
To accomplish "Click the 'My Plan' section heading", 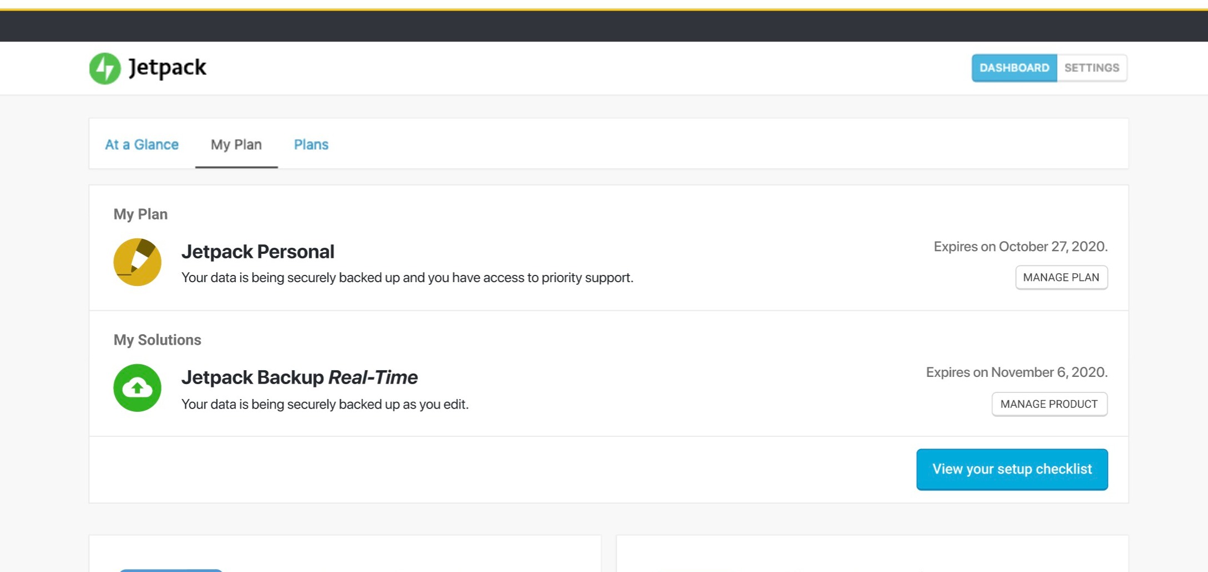I will pyautogui.click(x=140, y=214).
